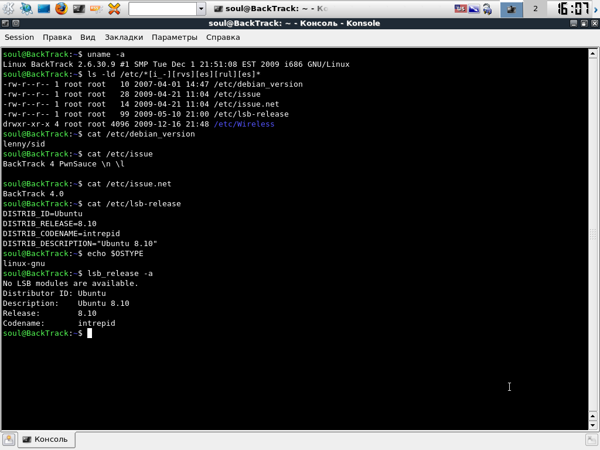
Task: Click the 'Distributor ID: Ubuntu' line
Action: (x=54, y=293)
